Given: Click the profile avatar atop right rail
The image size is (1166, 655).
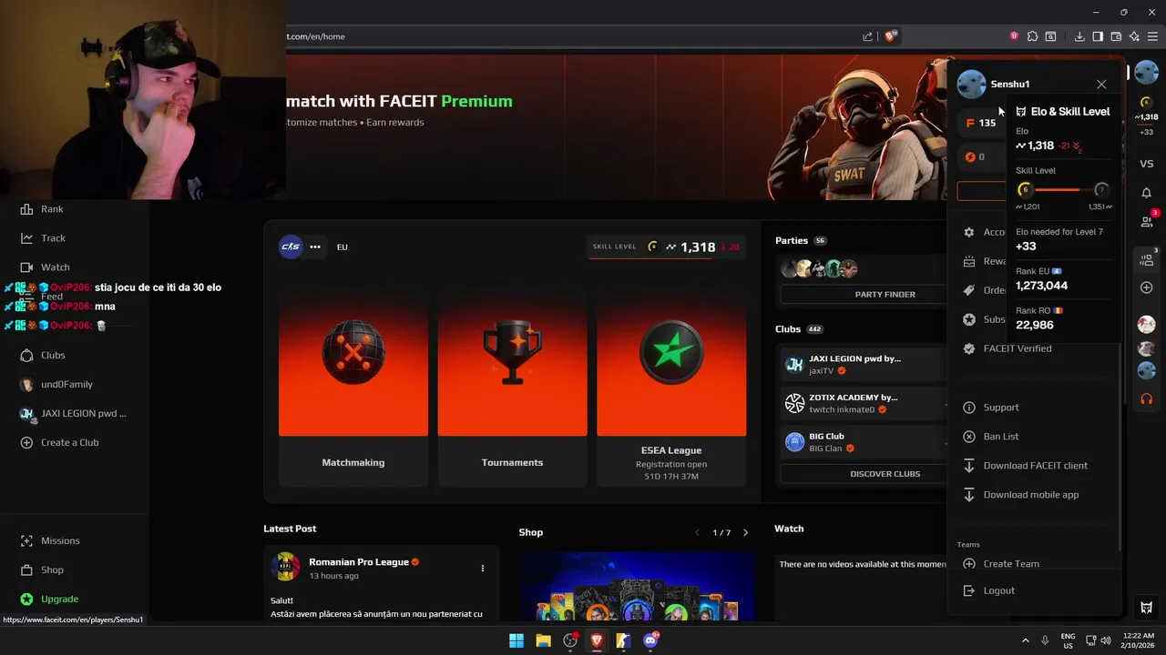Looking at the screenshot, I should click(x=1146, y=73).
